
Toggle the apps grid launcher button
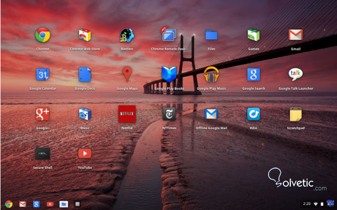click(78, 204)
